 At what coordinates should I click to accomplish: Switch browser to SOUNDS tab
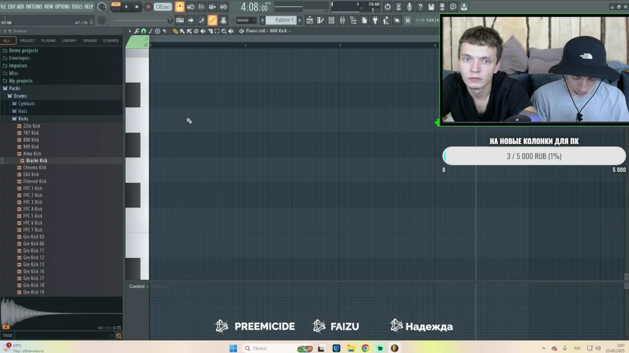[90, 41]
